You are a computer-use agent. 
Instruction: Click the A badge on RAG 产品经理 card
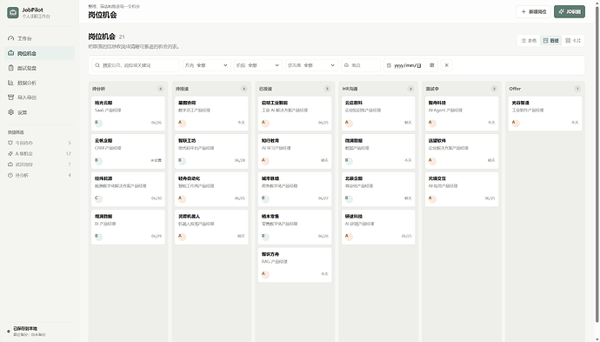pyautogui.click(x=265, y=274)
